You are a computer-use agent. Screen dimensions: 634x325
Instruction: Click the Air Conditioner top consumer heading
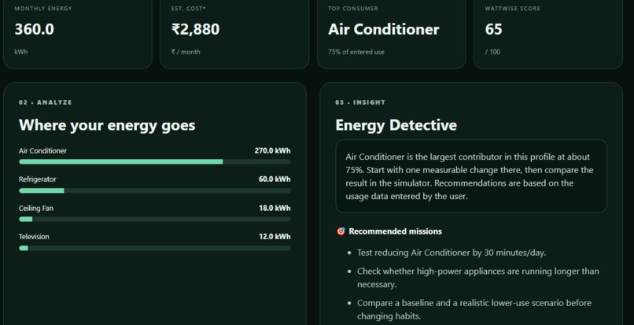[x=383, y=29]
